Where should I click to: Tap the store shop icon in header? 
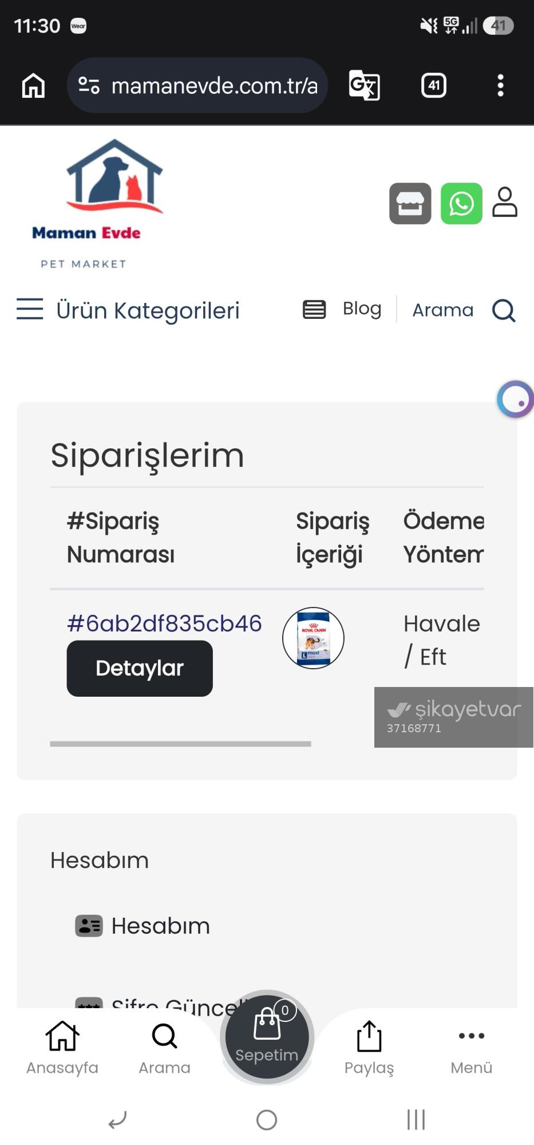410,204
